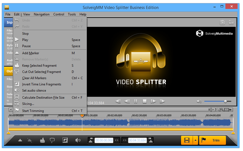Click the thumbs-down cut fragment icon
This screenshot has width=243, height=151.
pyautogui.click(x=52, y=140)
